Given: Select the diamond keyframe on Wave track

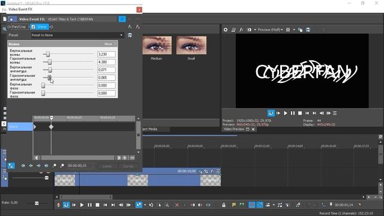Looking at the screenshot, I should [51, 127].
